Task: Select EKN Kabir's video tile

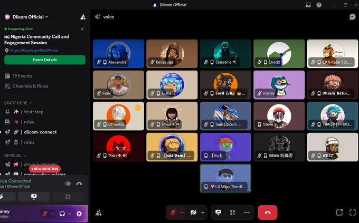Action: pos(333,54)
